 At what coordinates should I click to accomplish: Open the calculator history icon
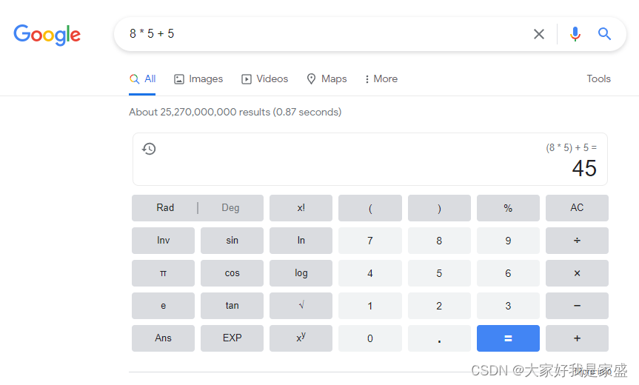click(x=149, y=149)
